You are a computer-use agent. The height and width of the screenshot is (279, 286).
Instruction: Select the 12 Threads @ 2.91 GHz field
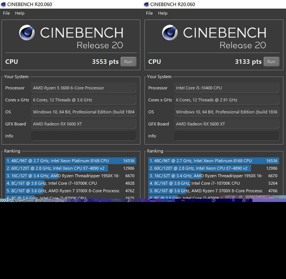[x=227, y=100]
